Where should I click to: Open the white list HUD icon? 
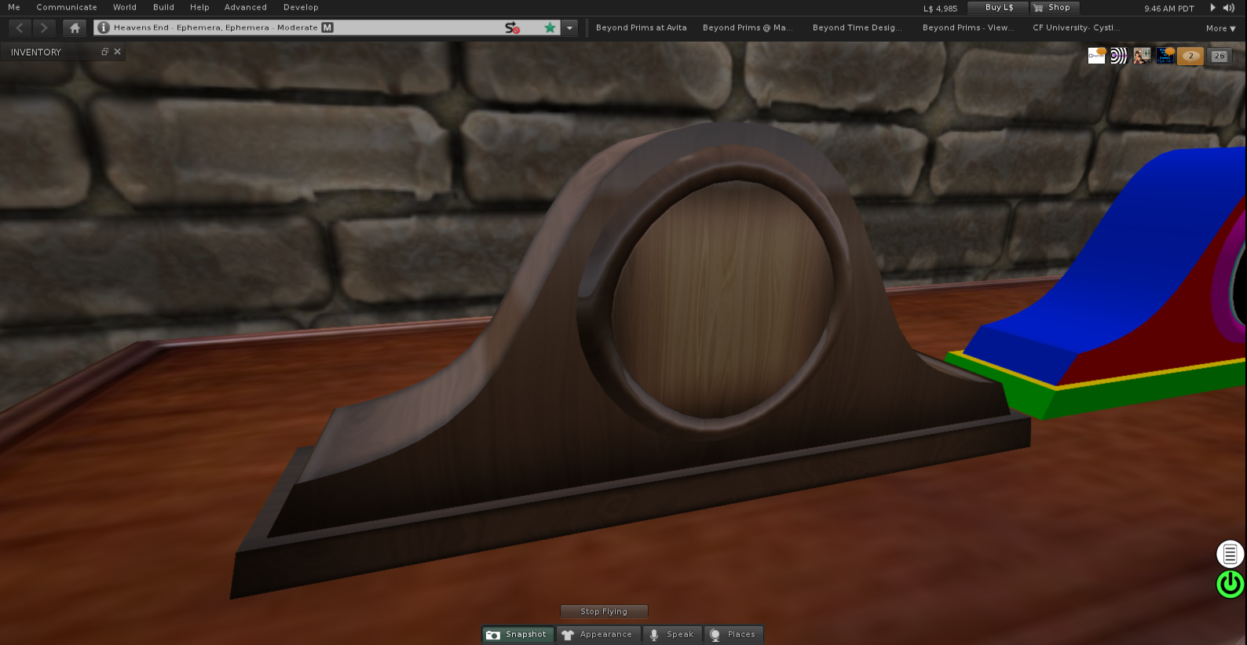click(1230, 554)
